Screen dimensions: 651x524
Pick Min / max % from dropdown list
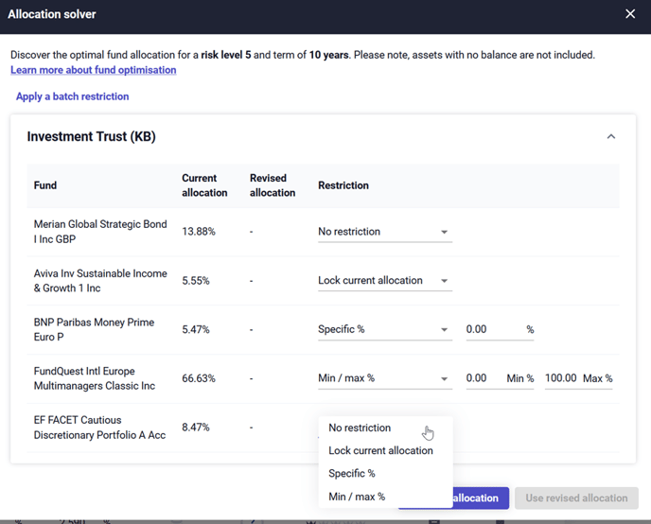tap(357, 497)
